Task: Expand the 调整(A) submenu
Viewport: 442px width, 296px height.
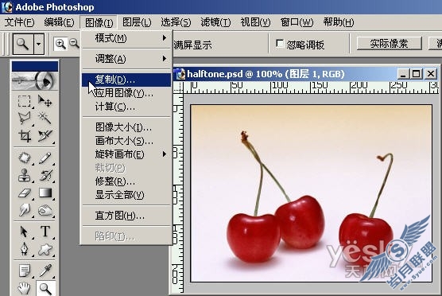Action: point(127,59)
